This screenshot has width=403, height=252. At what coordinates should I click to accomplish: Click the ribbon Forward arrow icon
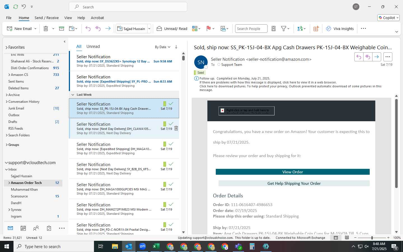[x=108, y=29]
